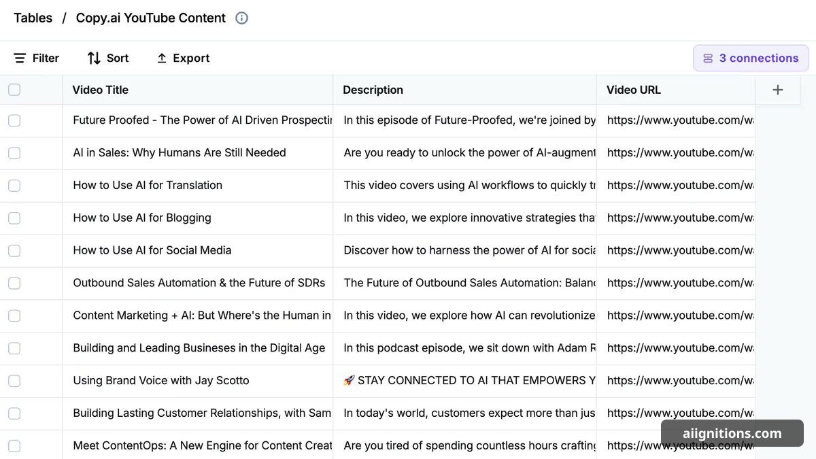816x459 pixels.
Task: Go back to Tables in the breadcrumb
Action: pos(33,18)
